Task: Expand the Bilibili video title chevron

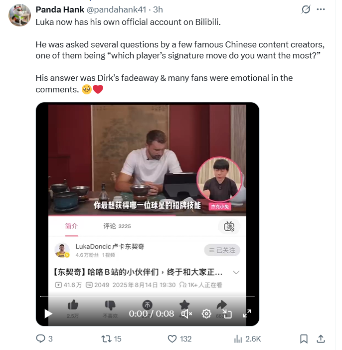Action: coord(236,272)
